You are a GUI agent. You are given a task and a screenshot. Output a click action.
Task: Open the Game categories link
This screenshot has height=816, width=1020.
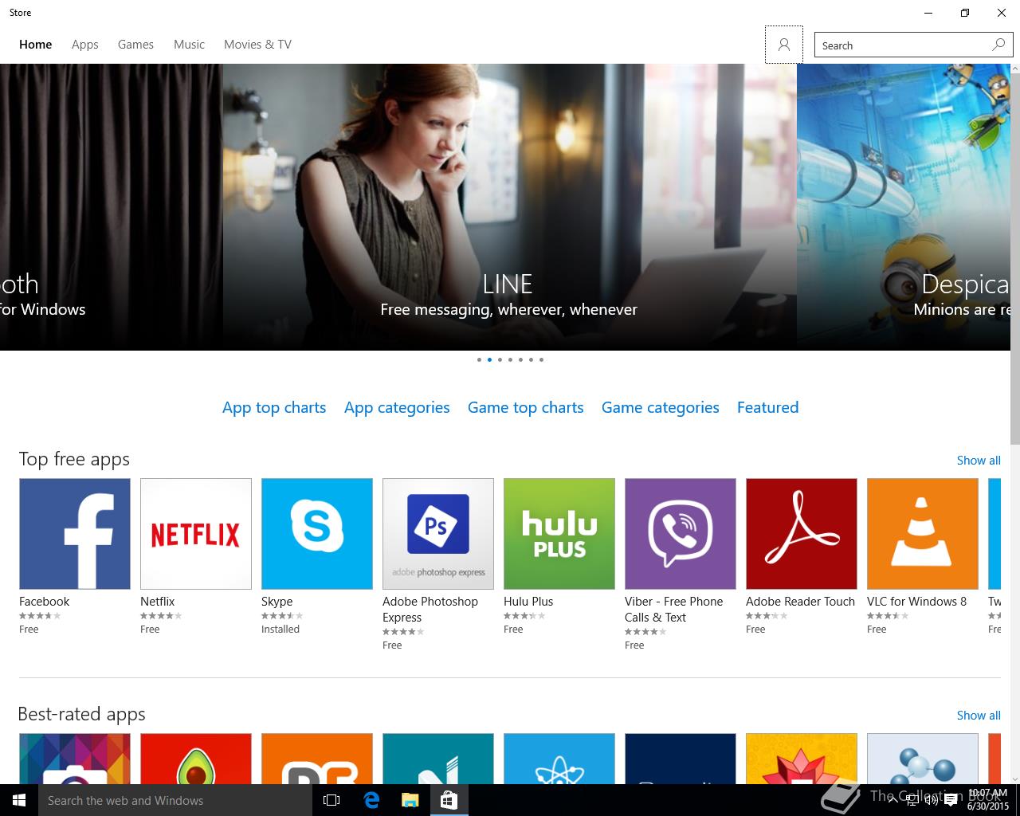[661, 407]
